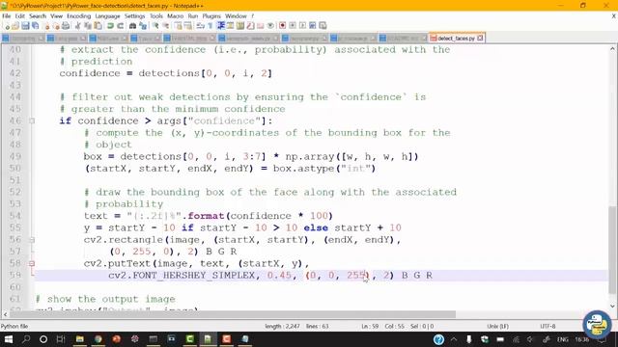618x347 pixels.
Task: Click the vertical scrollbar thumb
Action: (x=612, y=250)
